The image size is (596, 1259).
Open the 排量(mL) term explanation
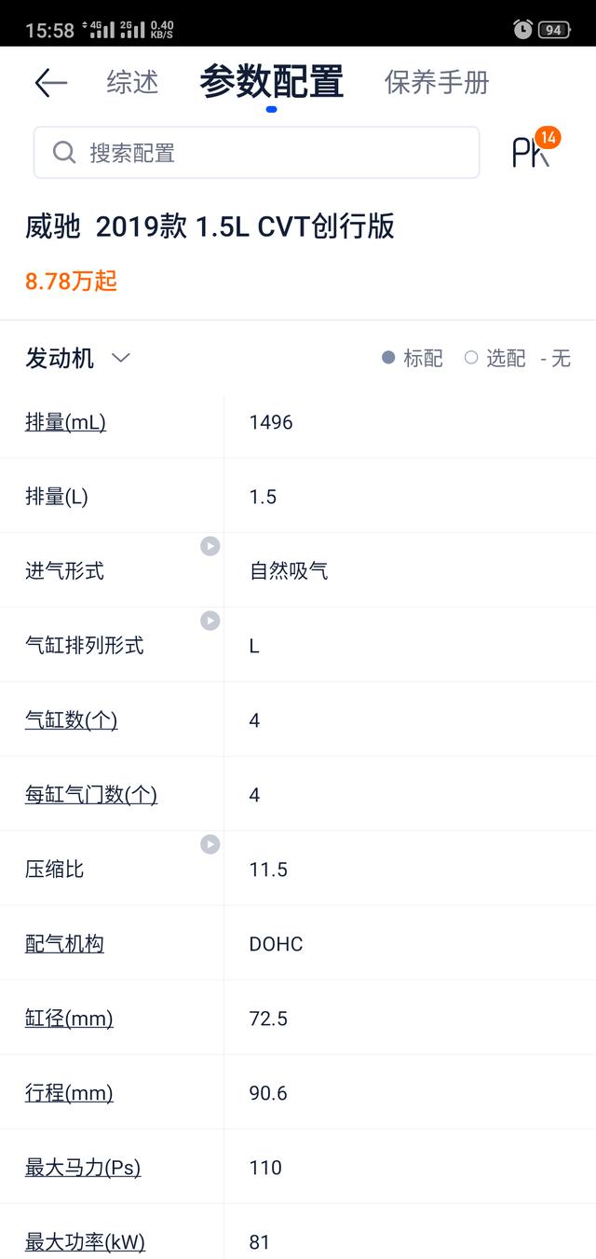point(65,422)
